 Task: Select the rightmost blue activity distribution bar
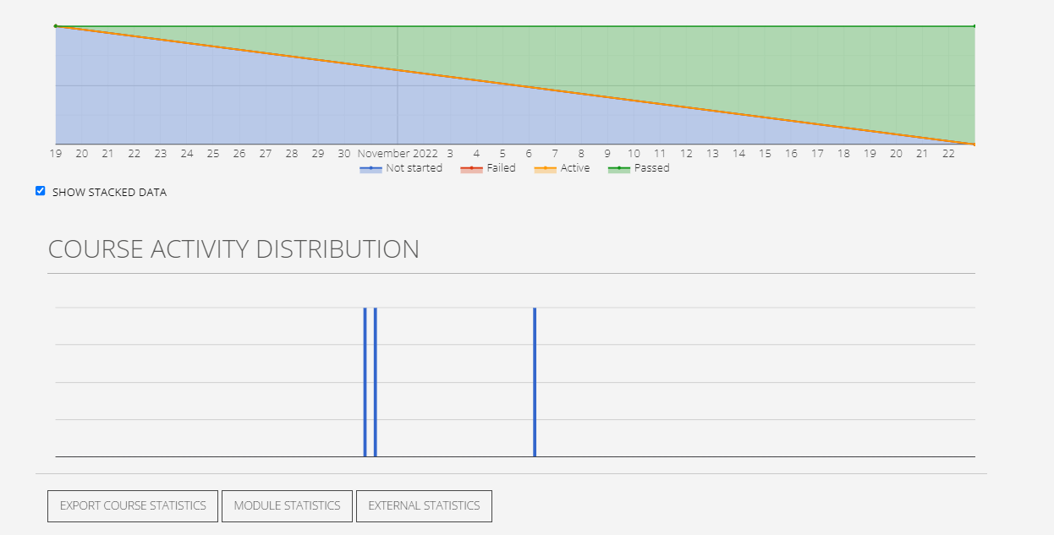pos(535,382)
